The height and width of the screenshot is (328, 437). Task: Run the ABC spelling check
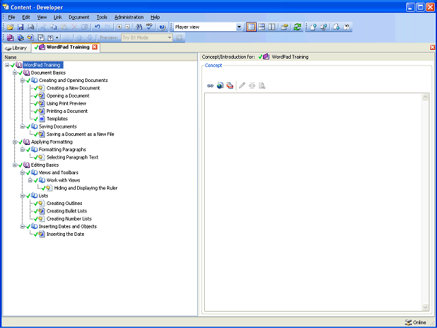click(150, 27)
